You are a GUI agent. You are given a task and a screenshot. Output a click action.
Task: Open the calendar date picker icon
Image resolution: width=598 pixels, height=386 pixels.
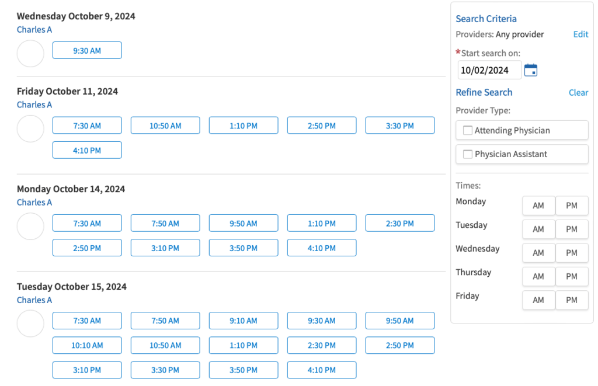(x=530, y=70)
